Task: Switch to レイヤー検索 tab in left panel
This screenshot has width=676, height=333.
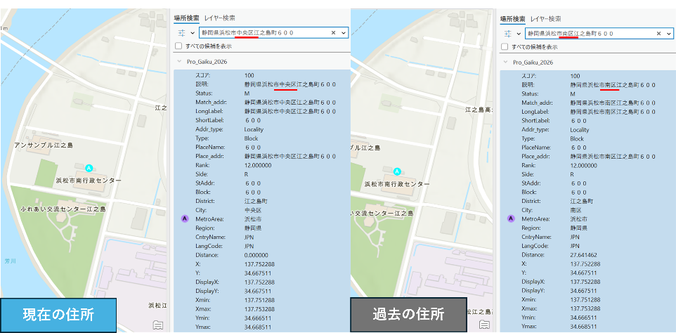Action: click(220, 18)
